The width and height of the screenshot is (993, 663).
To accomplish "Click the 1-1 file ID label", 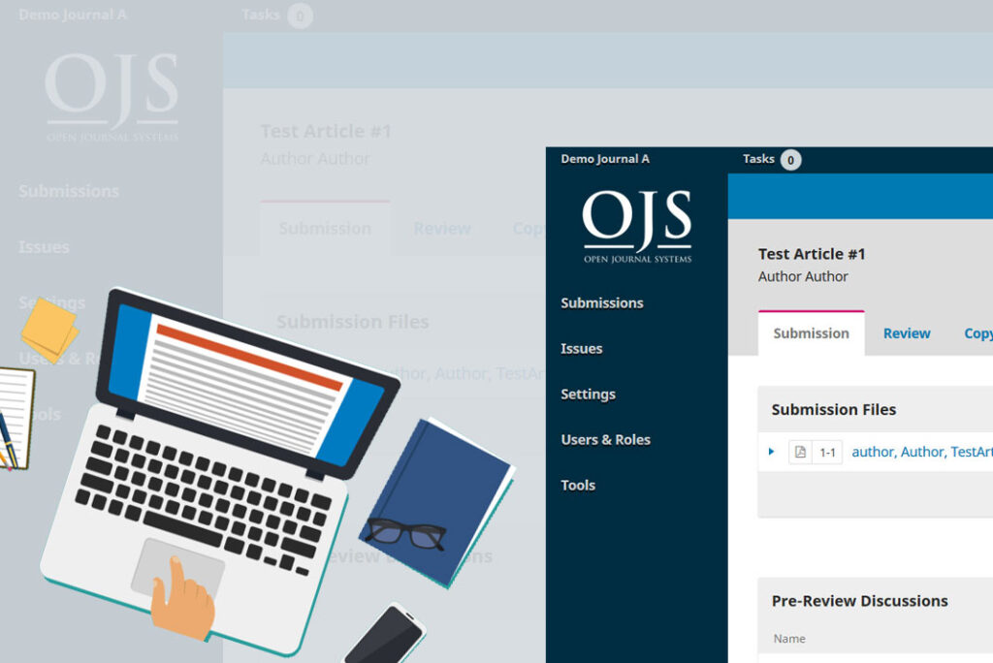I will (827, 452).
